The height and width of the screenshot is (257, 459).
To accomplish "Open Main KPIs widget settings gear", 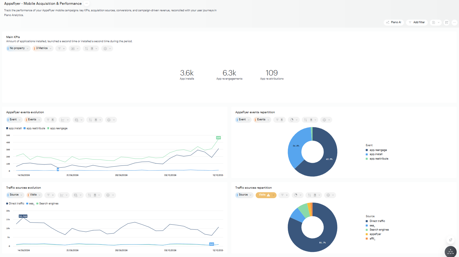I will [107, 48].
